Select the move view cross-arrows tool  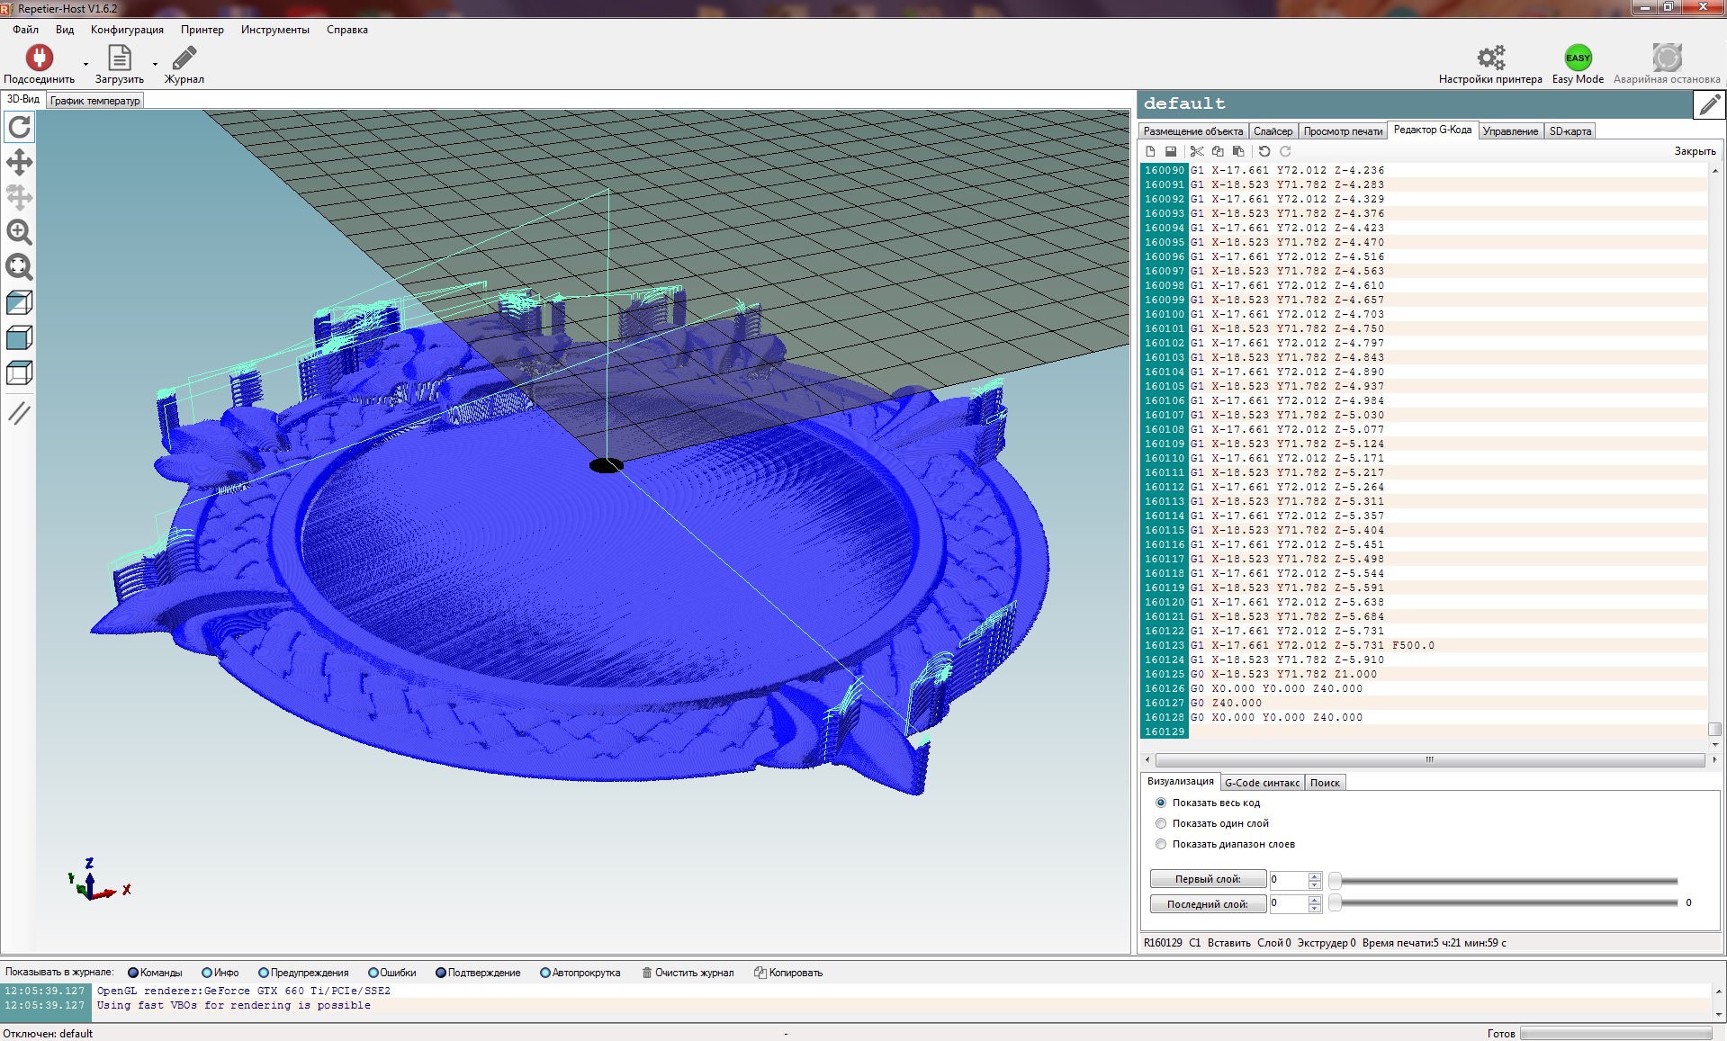pyautogui.click(x=20, y=163)
